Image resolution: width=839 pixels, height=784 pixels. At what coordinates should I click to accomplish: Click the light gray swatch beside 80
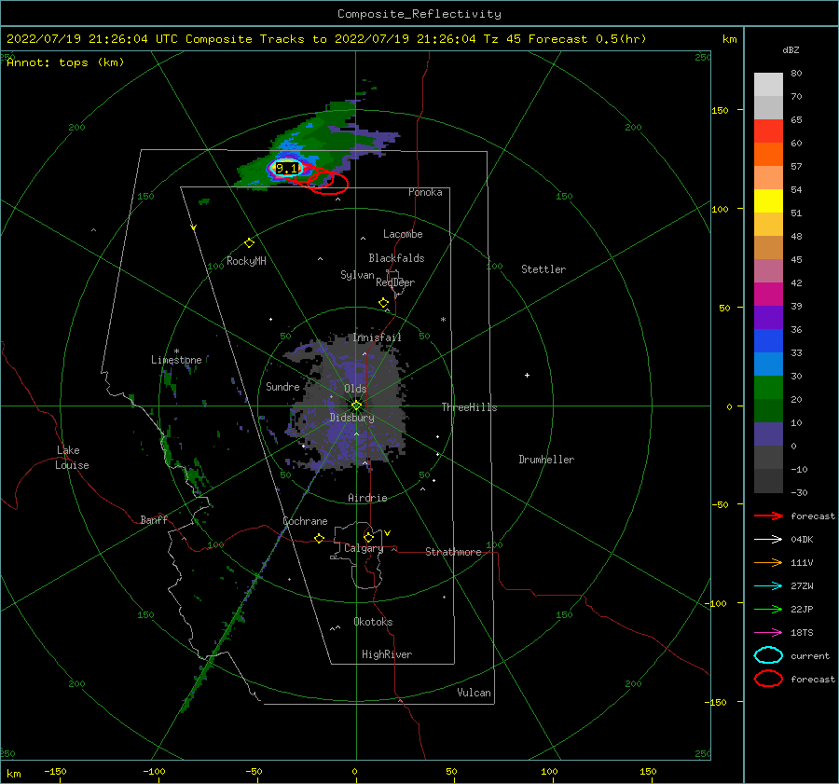click(768, 85)
